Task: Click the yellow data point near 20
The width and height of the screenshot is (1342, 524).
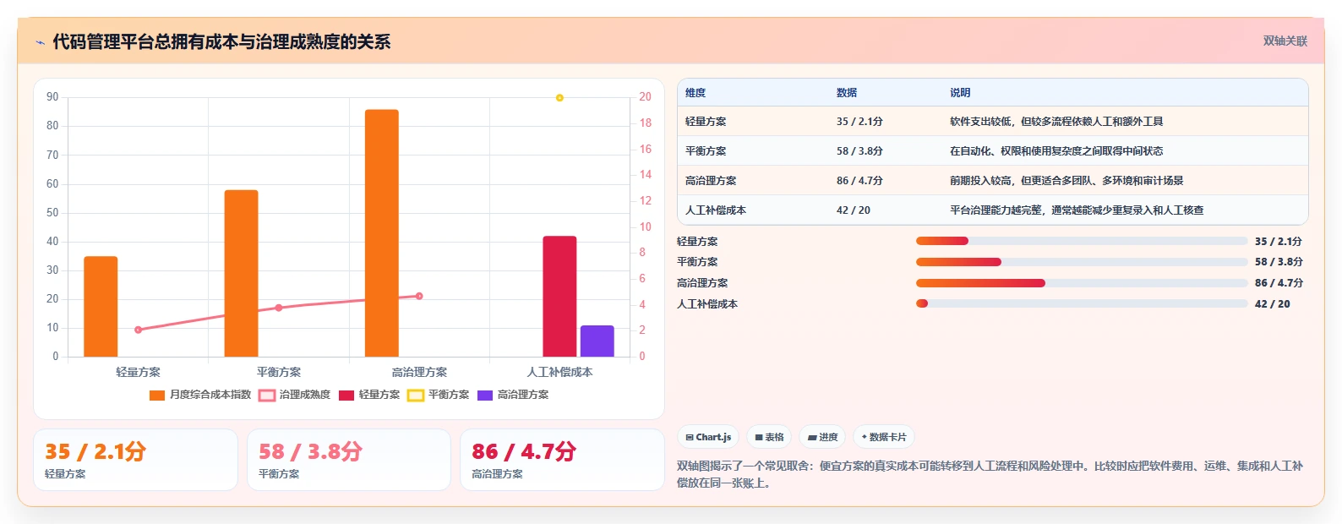Action: pyautogui.click(x=559, y=98)
